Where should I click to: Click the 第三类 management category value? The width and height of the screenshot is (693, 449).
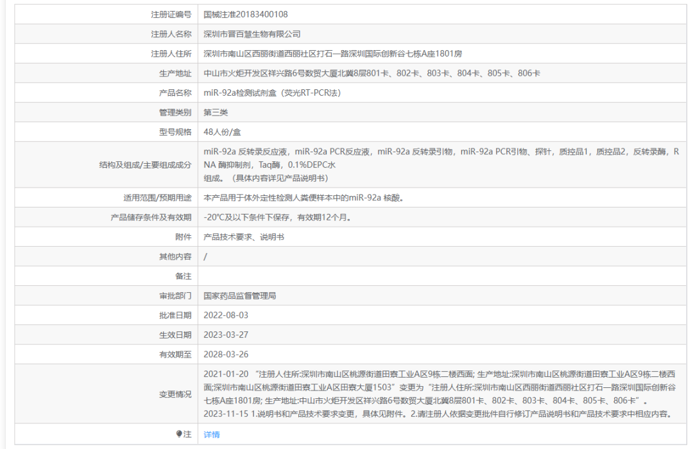click(x=216, y=112)
